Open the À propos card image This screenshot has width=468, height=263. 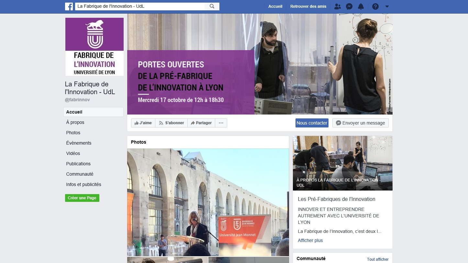point(343,163)
